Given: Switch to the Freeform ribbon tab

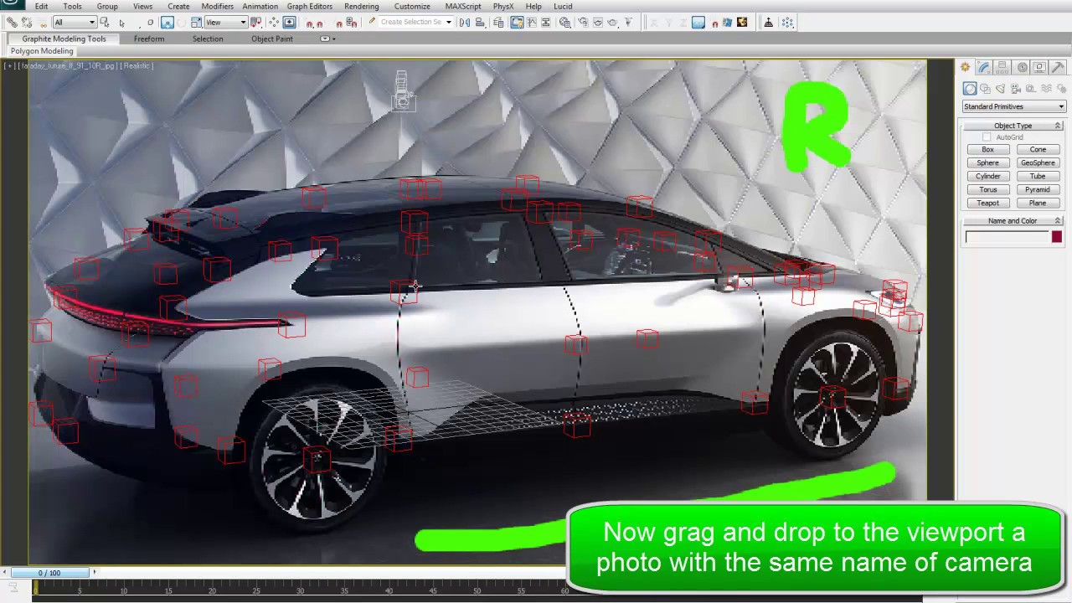Looking at the screenshot, I should click(x=149, y=39).
